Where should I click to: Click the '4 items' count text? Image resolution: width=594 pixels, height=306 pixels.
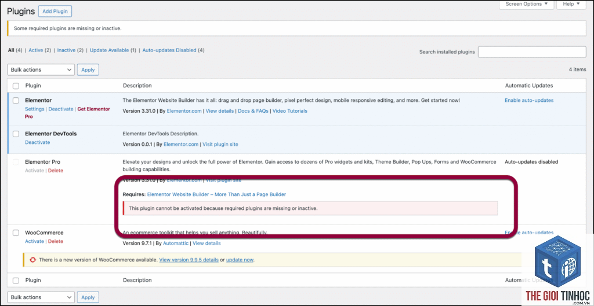[577, 69]
